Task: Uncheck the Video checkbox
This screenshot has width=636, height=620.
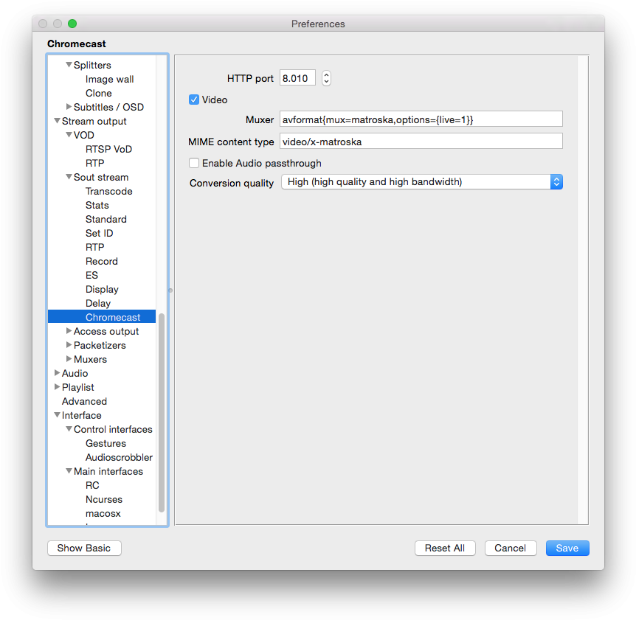Action: click(x=194, y=100)
